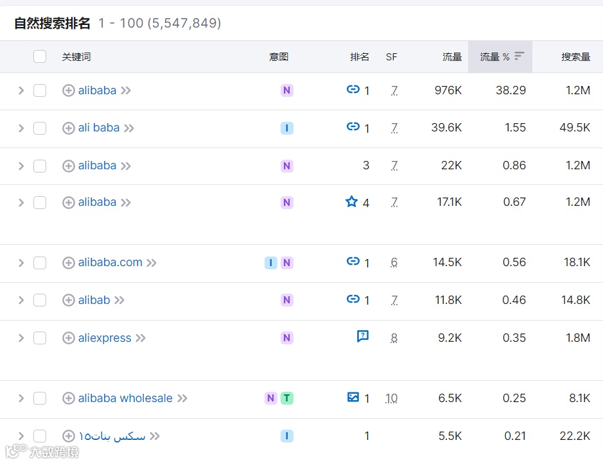Image resolution: width=603 pixels, height=463 pixels.
Task: Open the alibab keyword link
Action: pos(94,300)
